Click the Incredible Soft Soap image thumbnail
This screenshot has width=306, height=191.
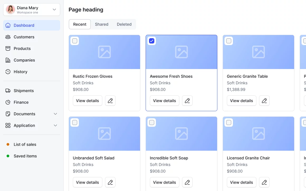[x=181, y=134]
